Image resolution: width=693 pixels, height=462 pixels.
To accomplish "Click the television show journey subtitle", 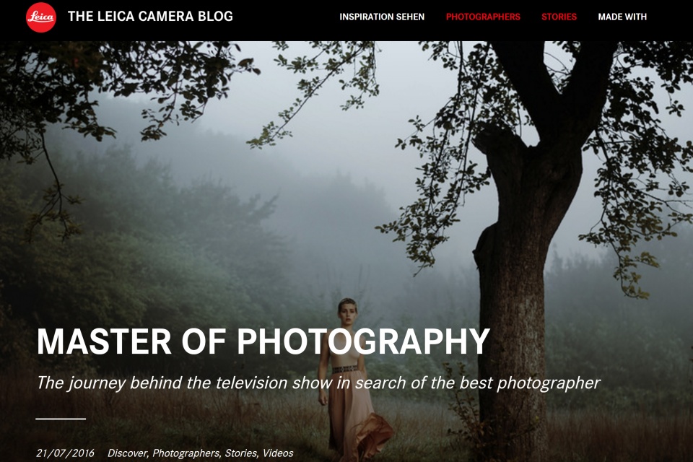I will pyautogui.click(x=318, y=383).
